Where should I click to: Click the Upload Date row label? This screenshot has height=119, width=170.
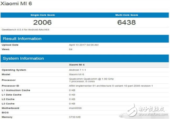(x=10, y=45)
